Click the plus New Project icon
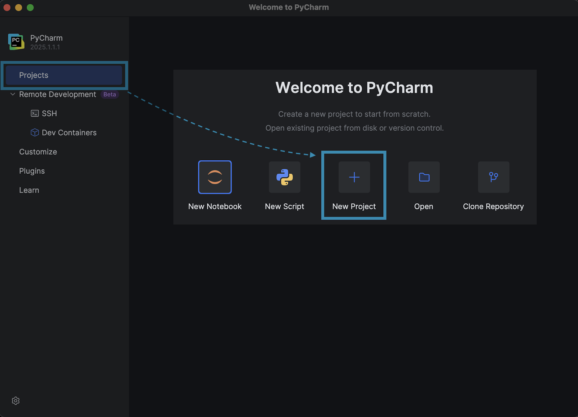Image resolution: width=578 pixels, height=417 pixels. [x=354, y=177]
